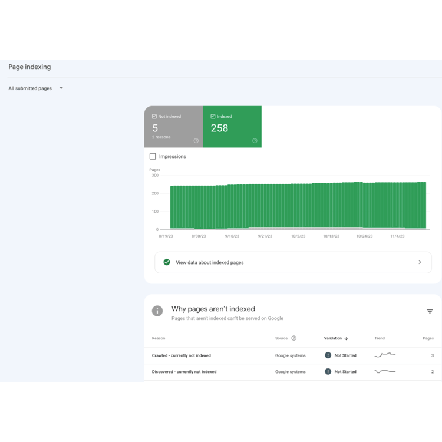The image size is (442, 442).
Task: Click help icon in Not indexed card
Action: tap(196, 141)
